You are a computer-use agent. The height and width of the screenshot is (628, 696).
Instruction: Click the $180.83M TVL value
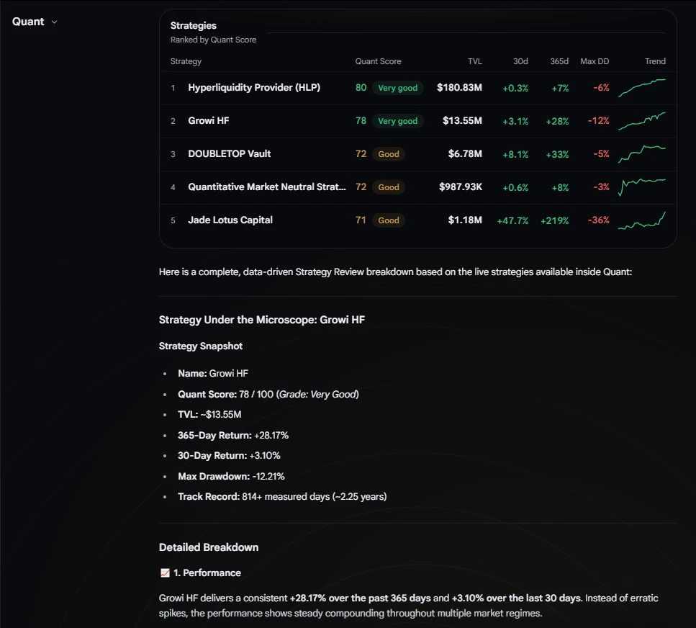tap(459, 87)
